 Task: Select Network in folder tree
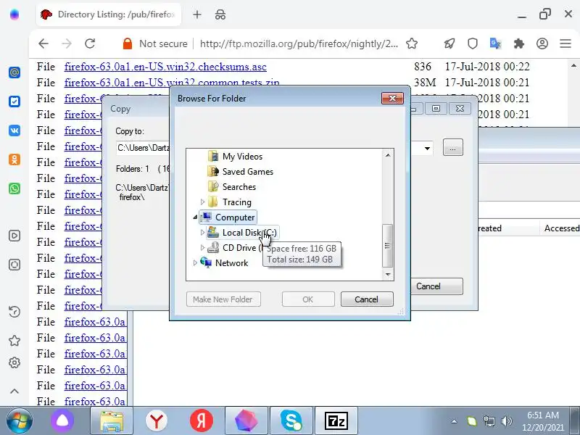click(x=231, y=262)
